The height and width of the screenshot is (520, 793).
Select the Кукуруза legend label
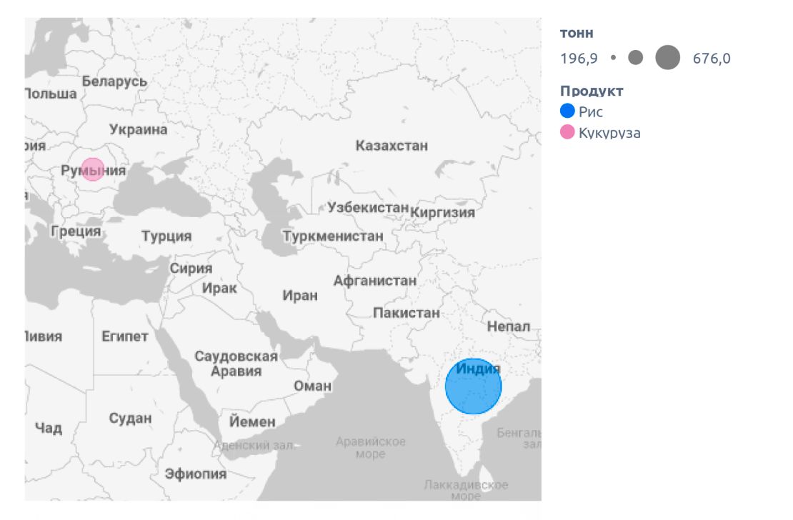pyautogui.click(x=609, y=133)
